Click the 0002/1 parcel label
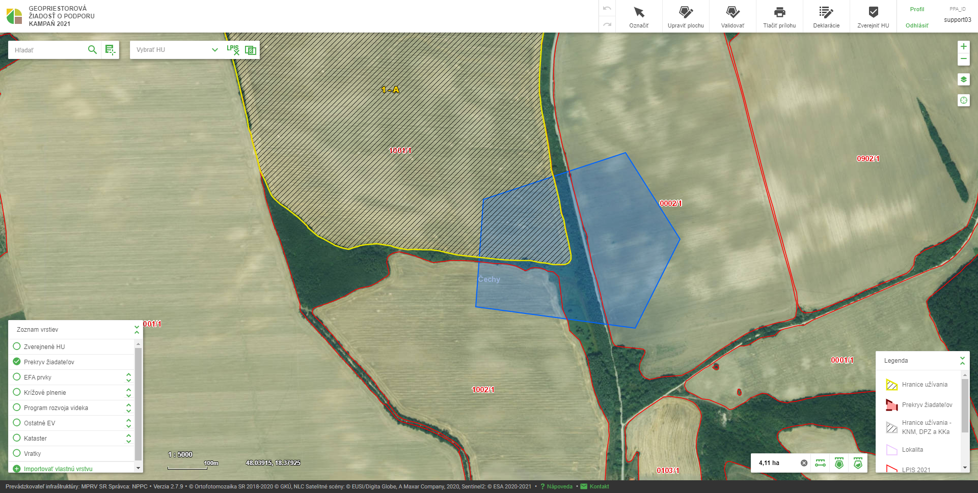Image resolution: width=978 pixels, height=493 pixels. 671,203
